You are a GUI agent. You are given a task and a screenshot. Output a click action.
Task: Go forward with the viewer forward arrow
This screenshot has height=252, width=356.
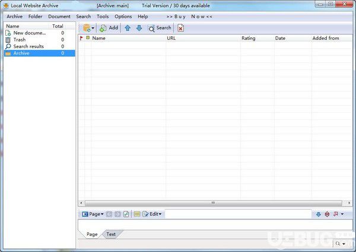117,214
